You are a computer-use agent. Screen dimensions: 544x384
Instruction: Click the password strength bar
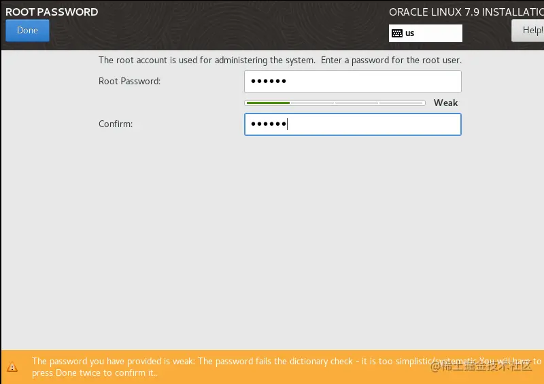tap(335, 103)
